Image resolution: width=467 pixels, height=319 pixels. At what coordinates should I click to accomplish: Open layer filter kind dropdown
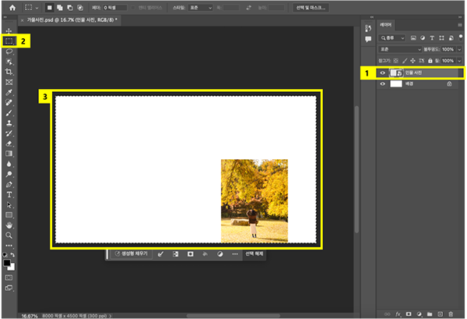click(392, 38)
